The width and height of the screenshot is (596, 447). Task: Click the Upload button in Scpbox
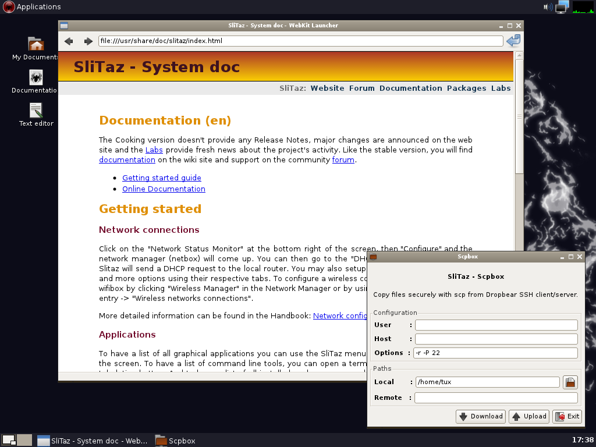pos(529,417)
